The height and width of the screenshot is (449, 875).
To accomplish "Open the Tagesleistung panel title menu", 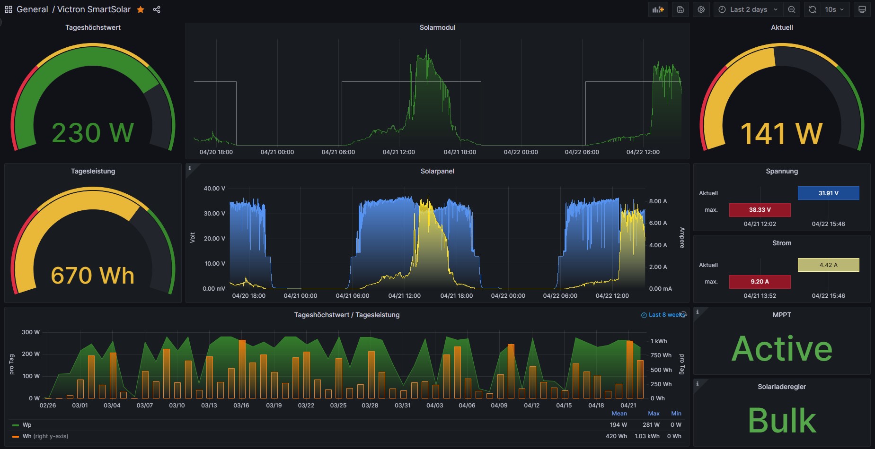I will click(x=93, y=171).
